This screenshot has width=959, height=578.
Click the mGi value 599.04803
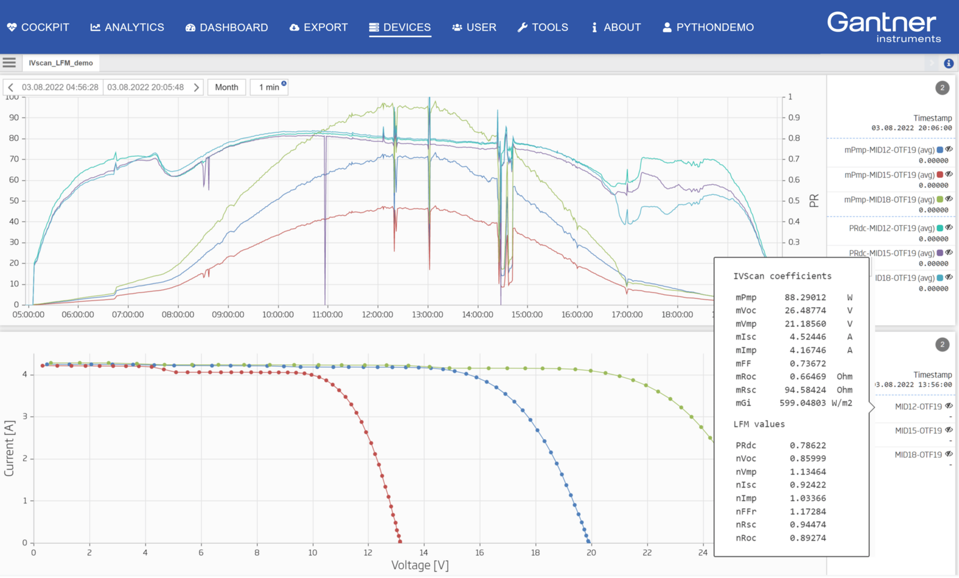[x=803, y=403]
